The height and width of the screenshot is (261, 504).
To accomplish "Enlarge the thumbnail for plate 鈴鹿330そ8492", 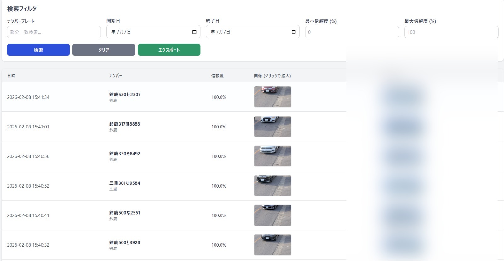I will click(x=272, y=156).
